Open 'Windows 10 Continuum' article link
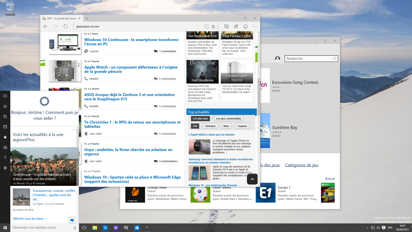Image resolution: width=412 pixels, height=232 pixels. 131,42
